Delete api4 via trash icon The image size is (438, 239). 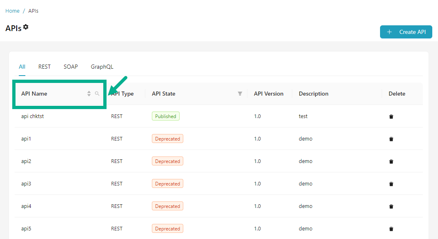pyautogui.click(x=391, y=206)
